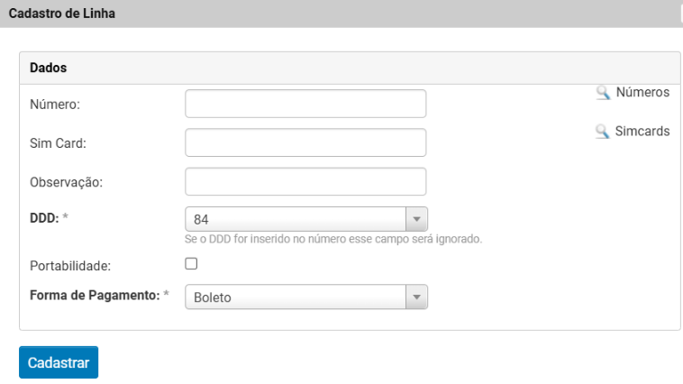Click the Dados panel header
683x384 pixels.
(x=350, y=68)
